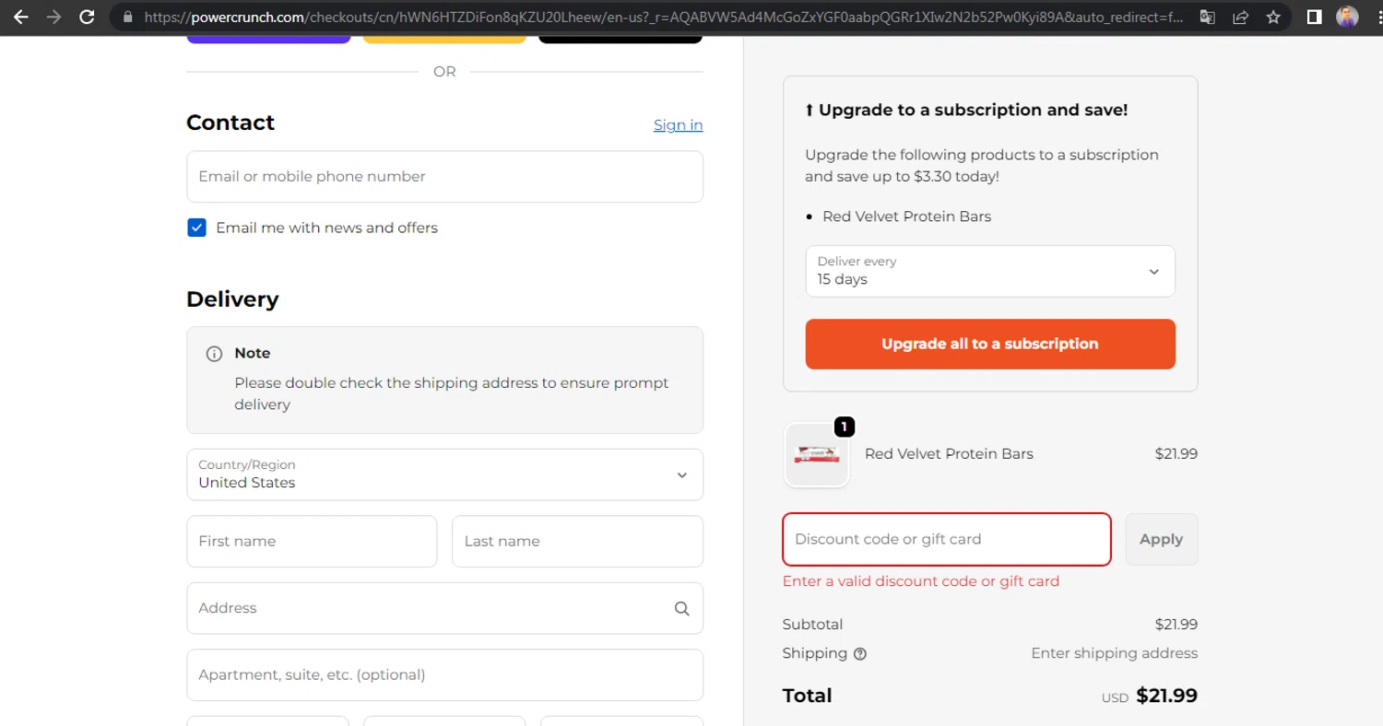Focus the Apartment, suite, etc. field

pyautogui.click(x=444, y=674)
